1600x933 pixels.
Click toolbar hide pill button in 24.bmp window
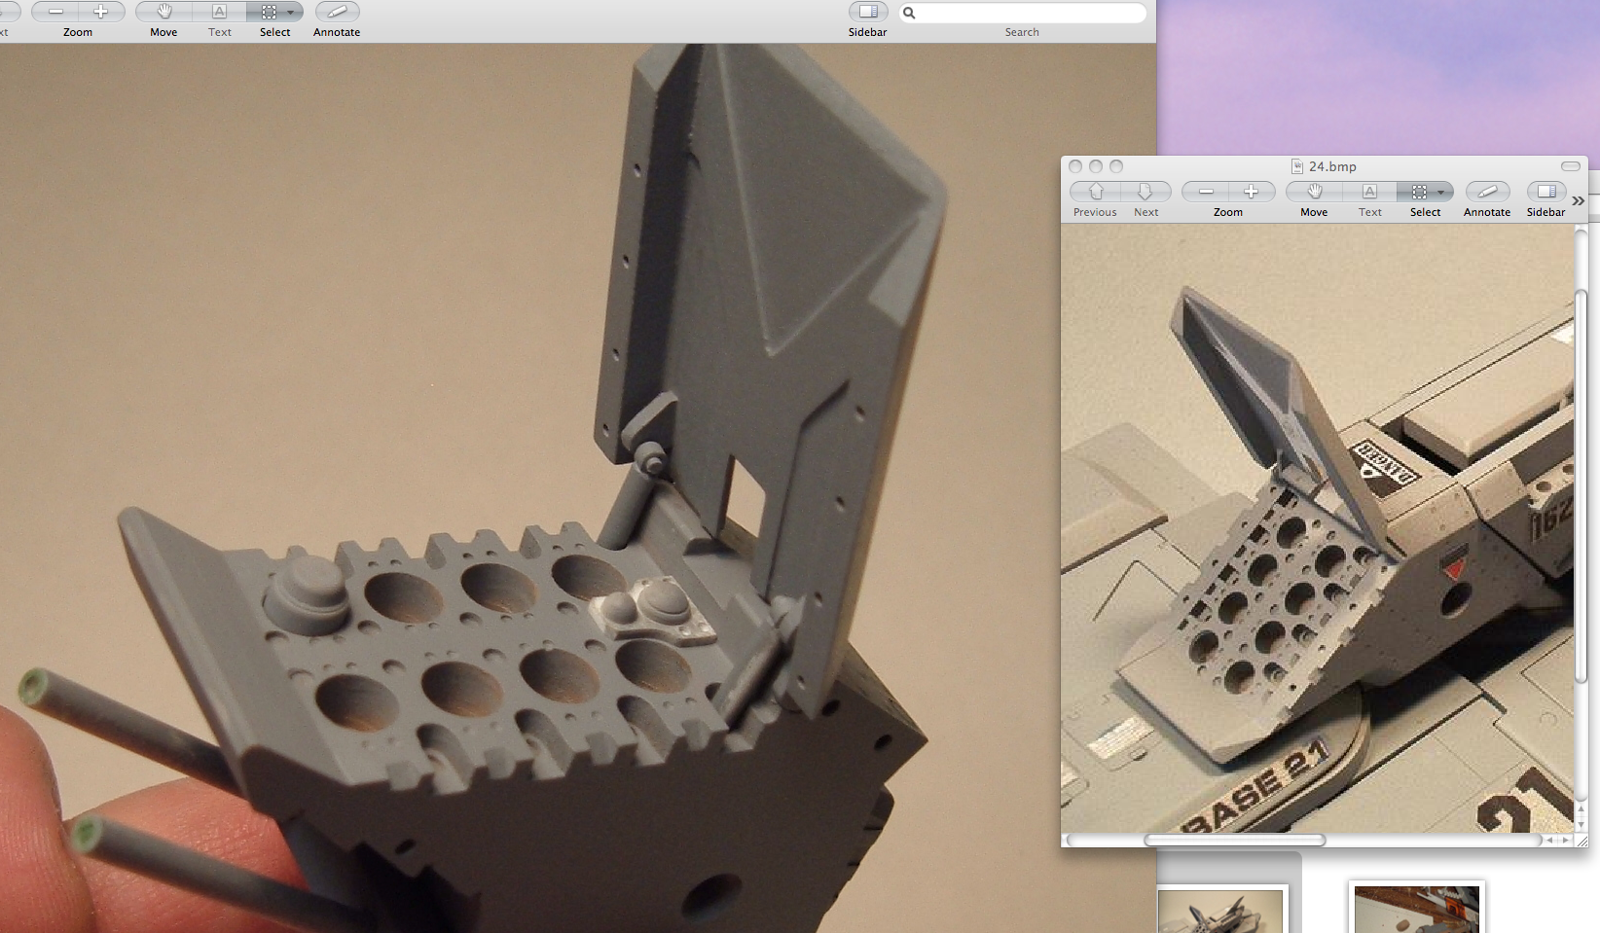(1571, 166)
